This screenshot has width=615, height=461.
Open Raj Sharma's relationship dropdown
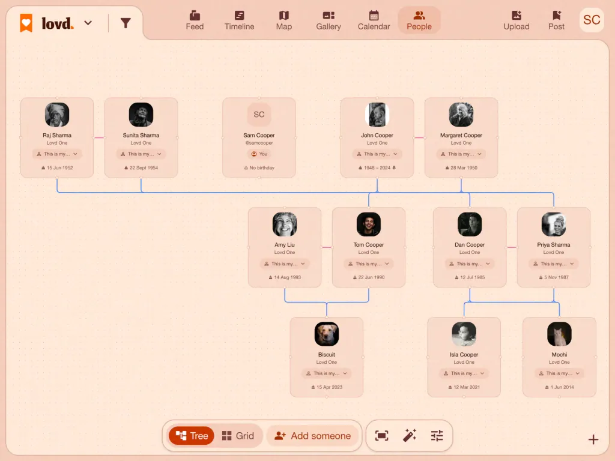57,154
